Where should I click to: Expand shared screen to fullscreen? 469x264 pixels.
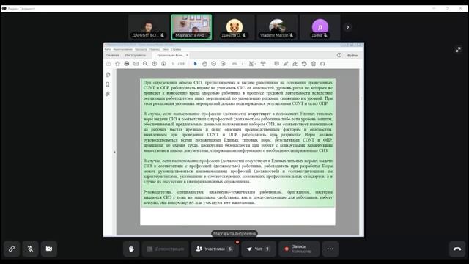point(458,50)
